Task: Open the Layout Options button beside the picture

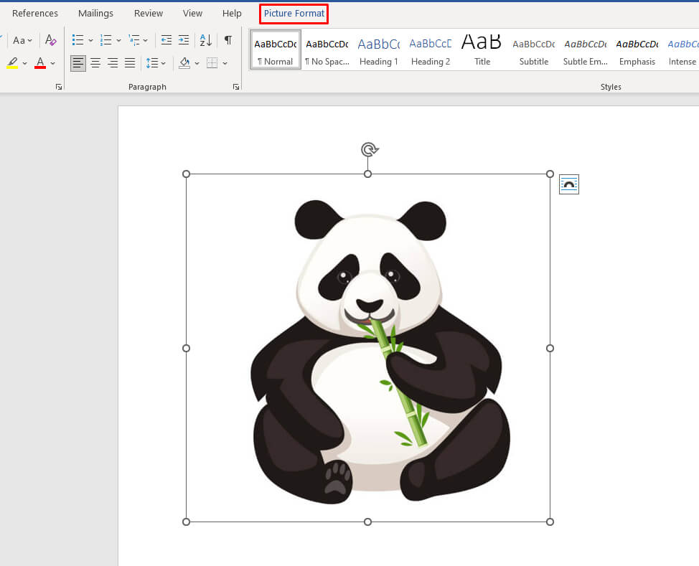Action: coord(568,184)
